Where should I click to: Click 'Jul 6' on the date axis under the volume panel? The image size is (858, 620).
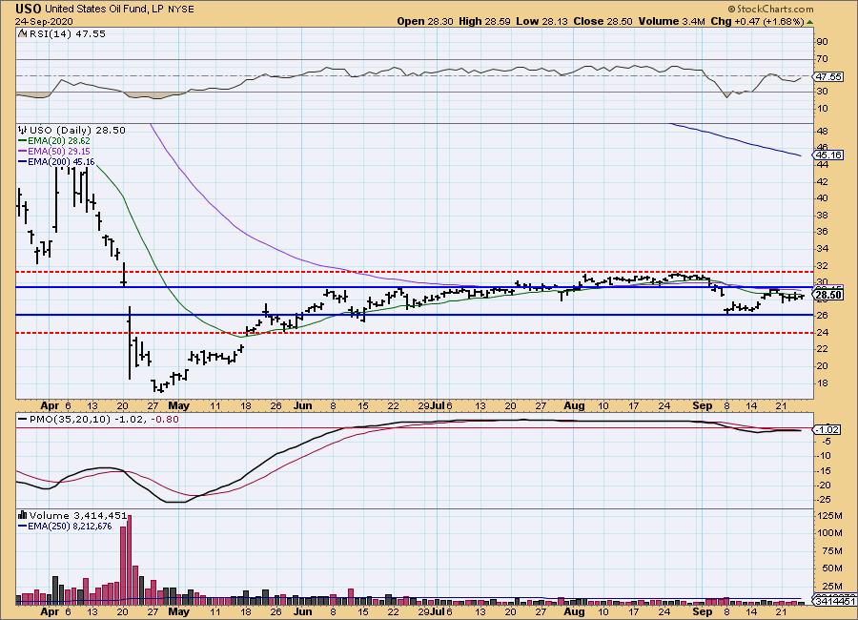441,611
